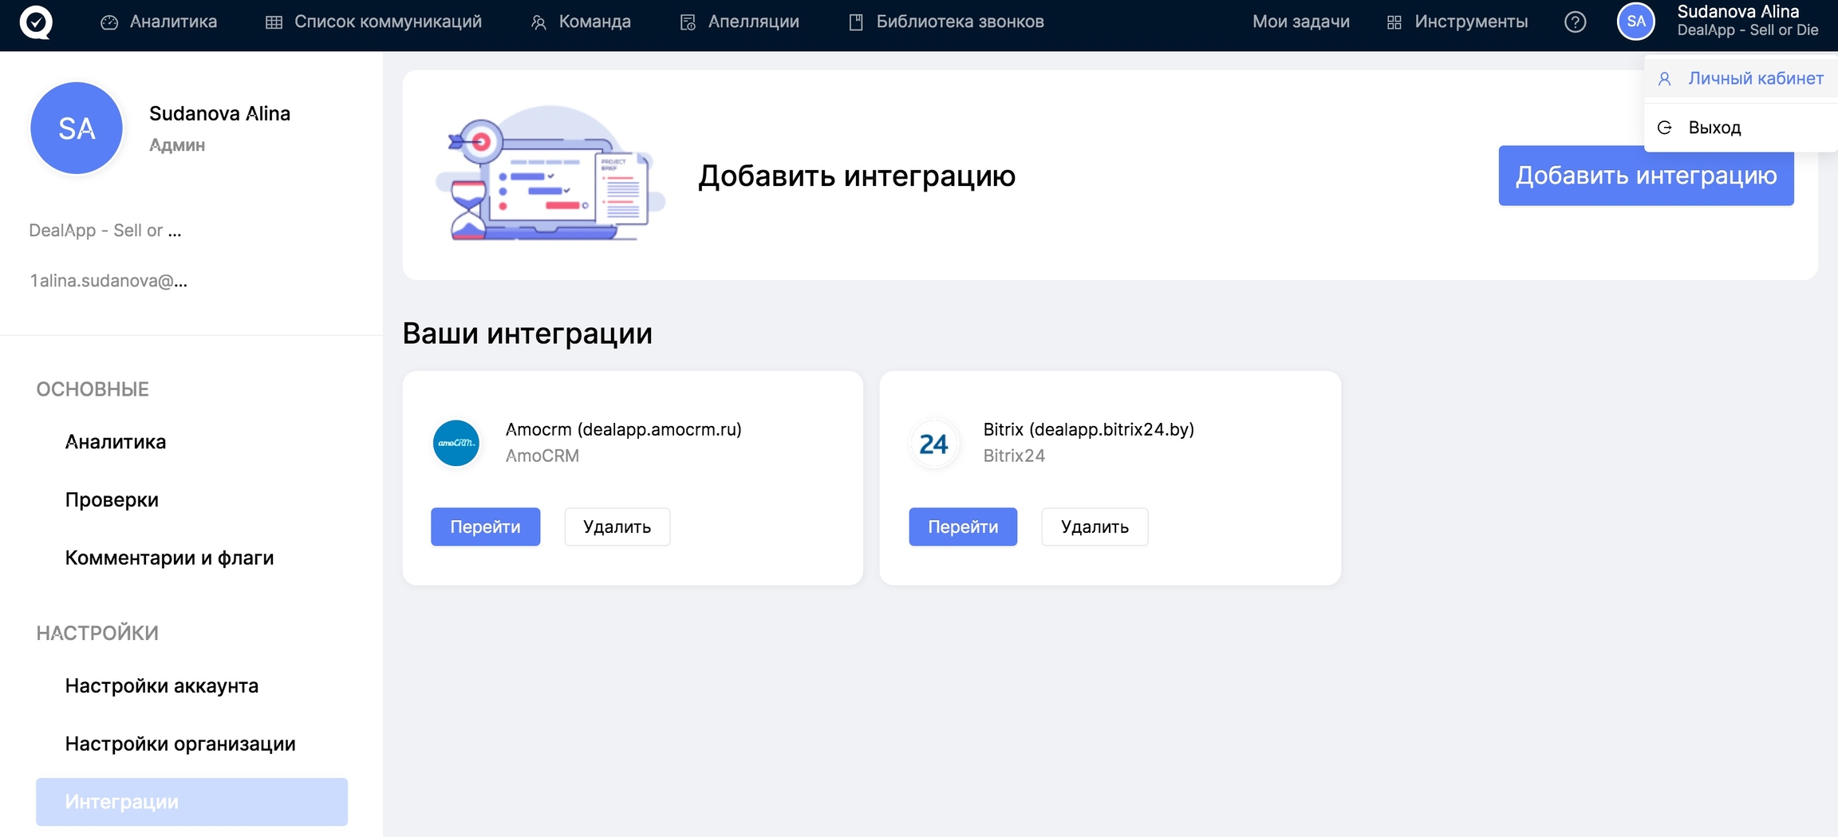Open Список коммуникаций in top navigation
Image resolution: width=1838 pixels, height=837 pixels.
(373, 22)
